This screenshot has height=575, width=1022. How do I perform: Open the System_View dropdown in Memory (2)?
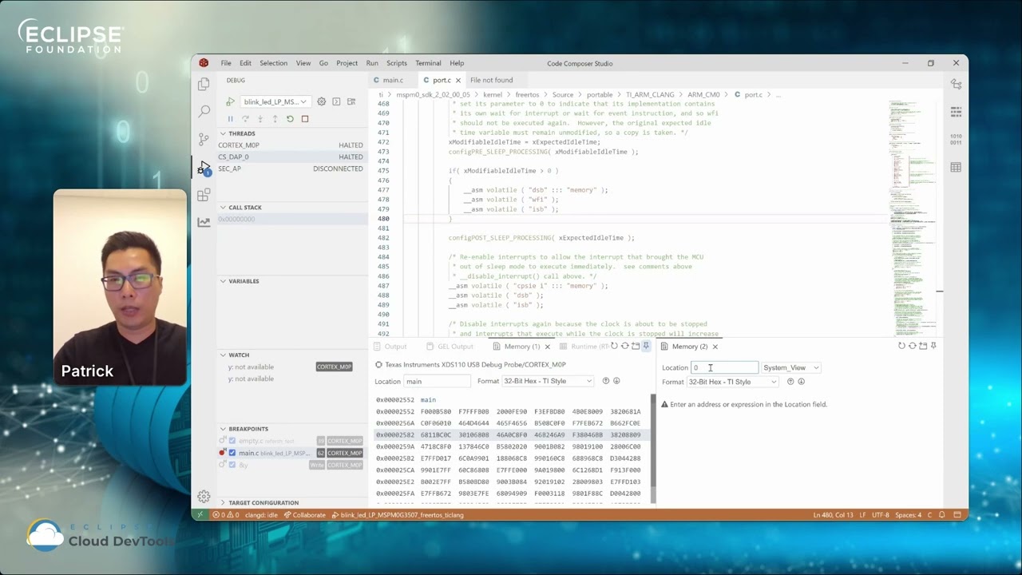(x=790, y=367)
